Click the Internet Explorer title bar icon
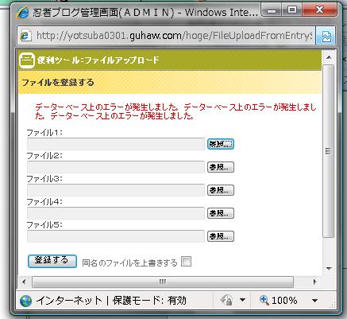Viewport: 347px width, 319px height. pyautogui.click(x=23, y=12)
